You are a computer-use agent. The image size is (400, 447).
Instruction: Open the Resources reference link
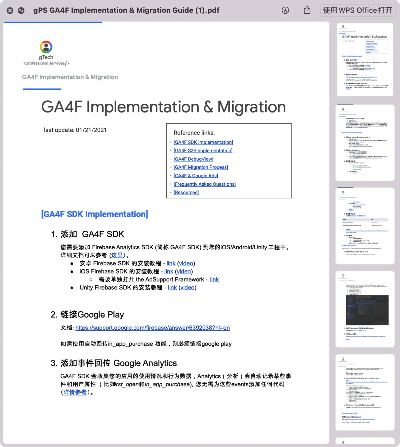[186, 193]
